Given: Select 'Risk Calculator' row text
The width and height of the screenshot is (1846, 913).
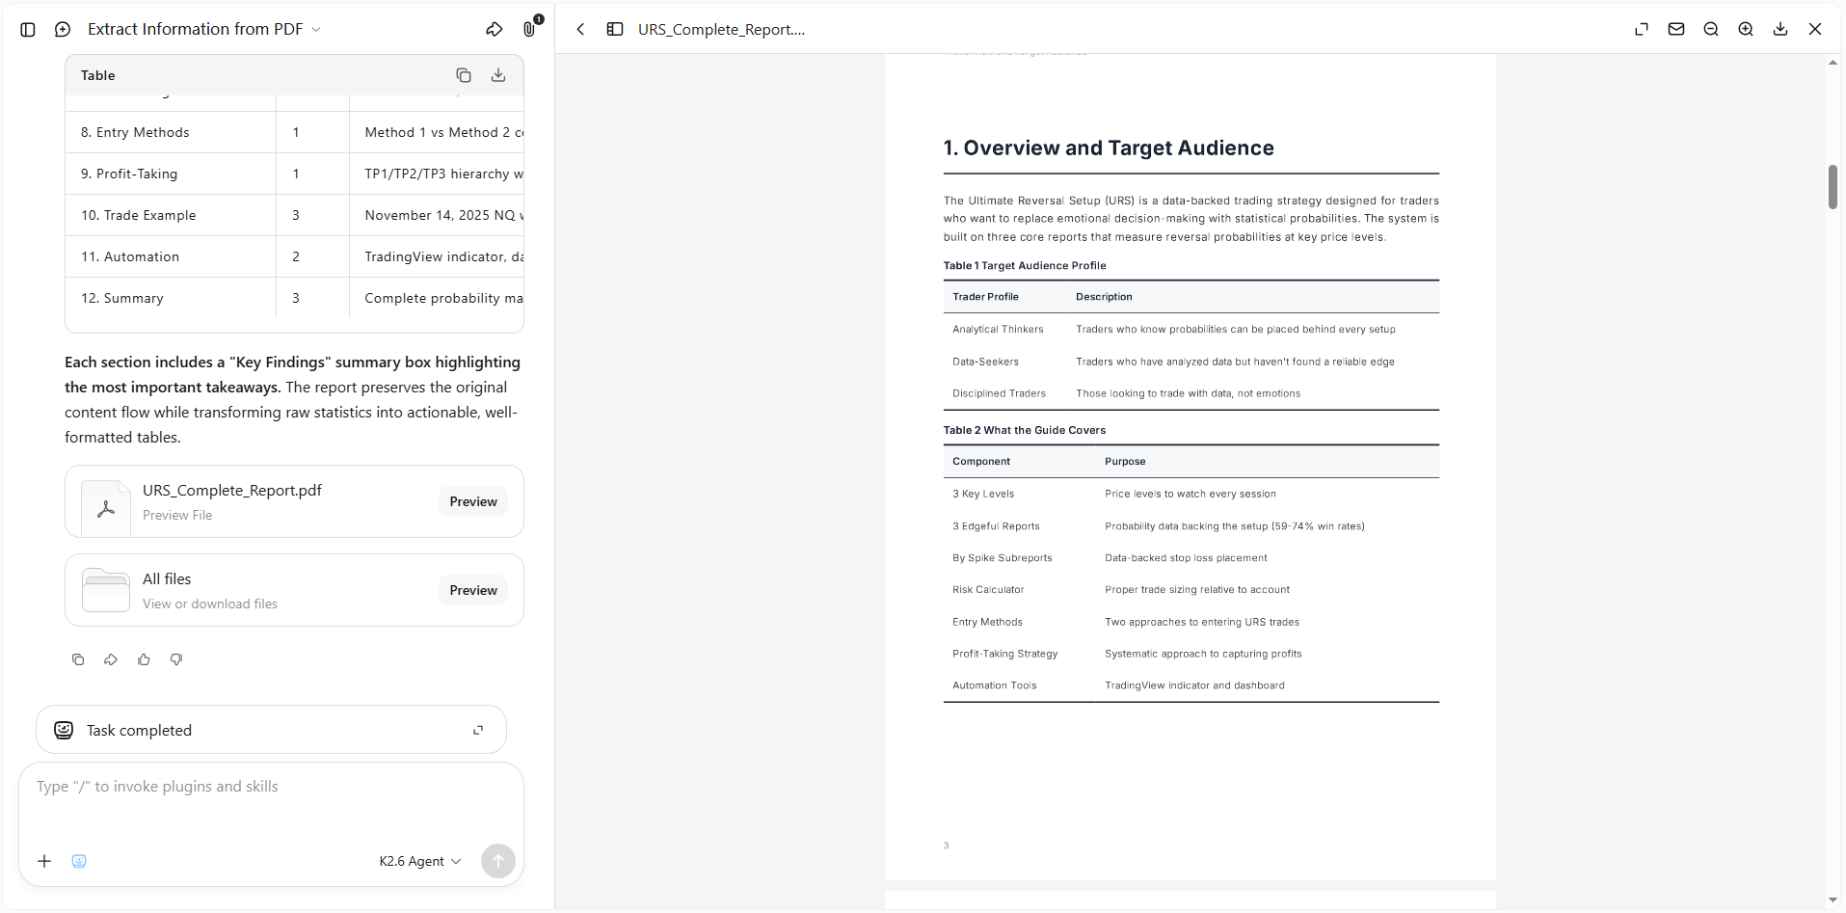Looking at the screenshot, I should pyautogui.click(x=988, y=589).
